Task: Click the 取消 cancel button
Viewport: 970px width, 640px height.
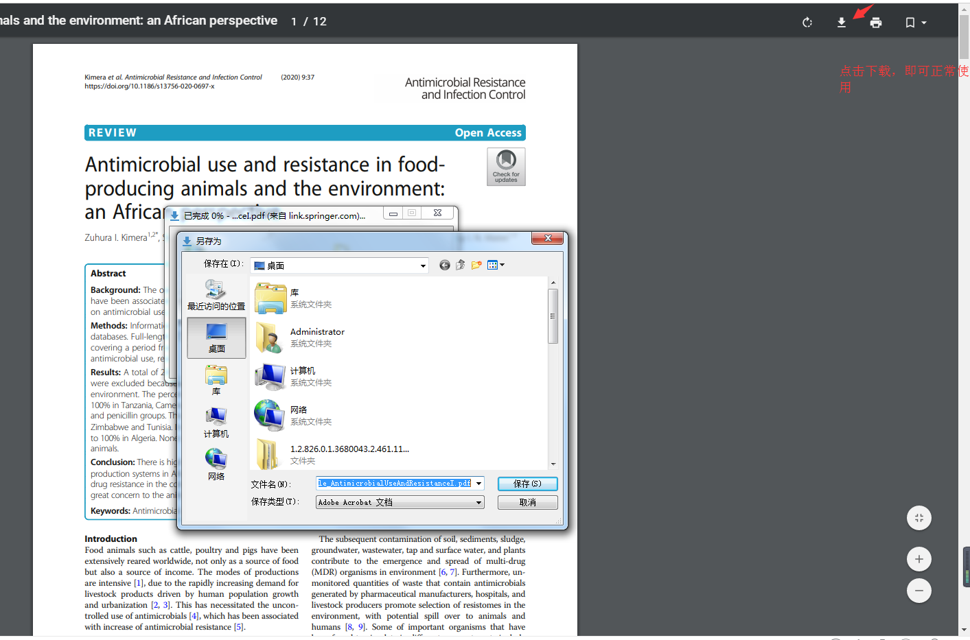Action: [x=527, y=503]
